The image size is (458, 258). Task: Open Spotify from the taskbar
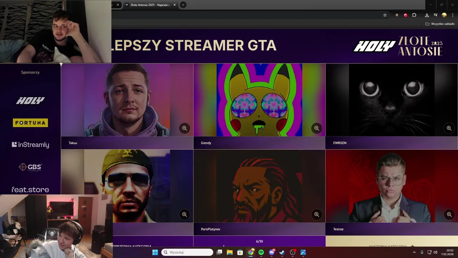261,252
